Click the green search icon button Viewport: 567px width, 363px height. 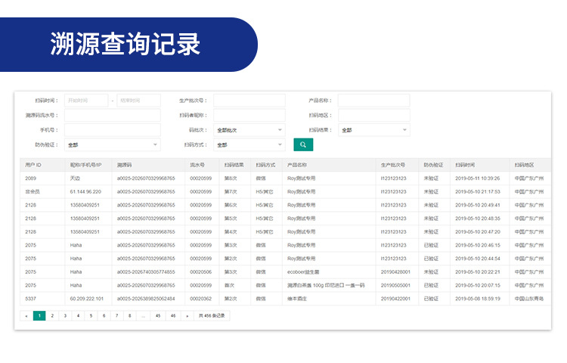click(303, 144)
